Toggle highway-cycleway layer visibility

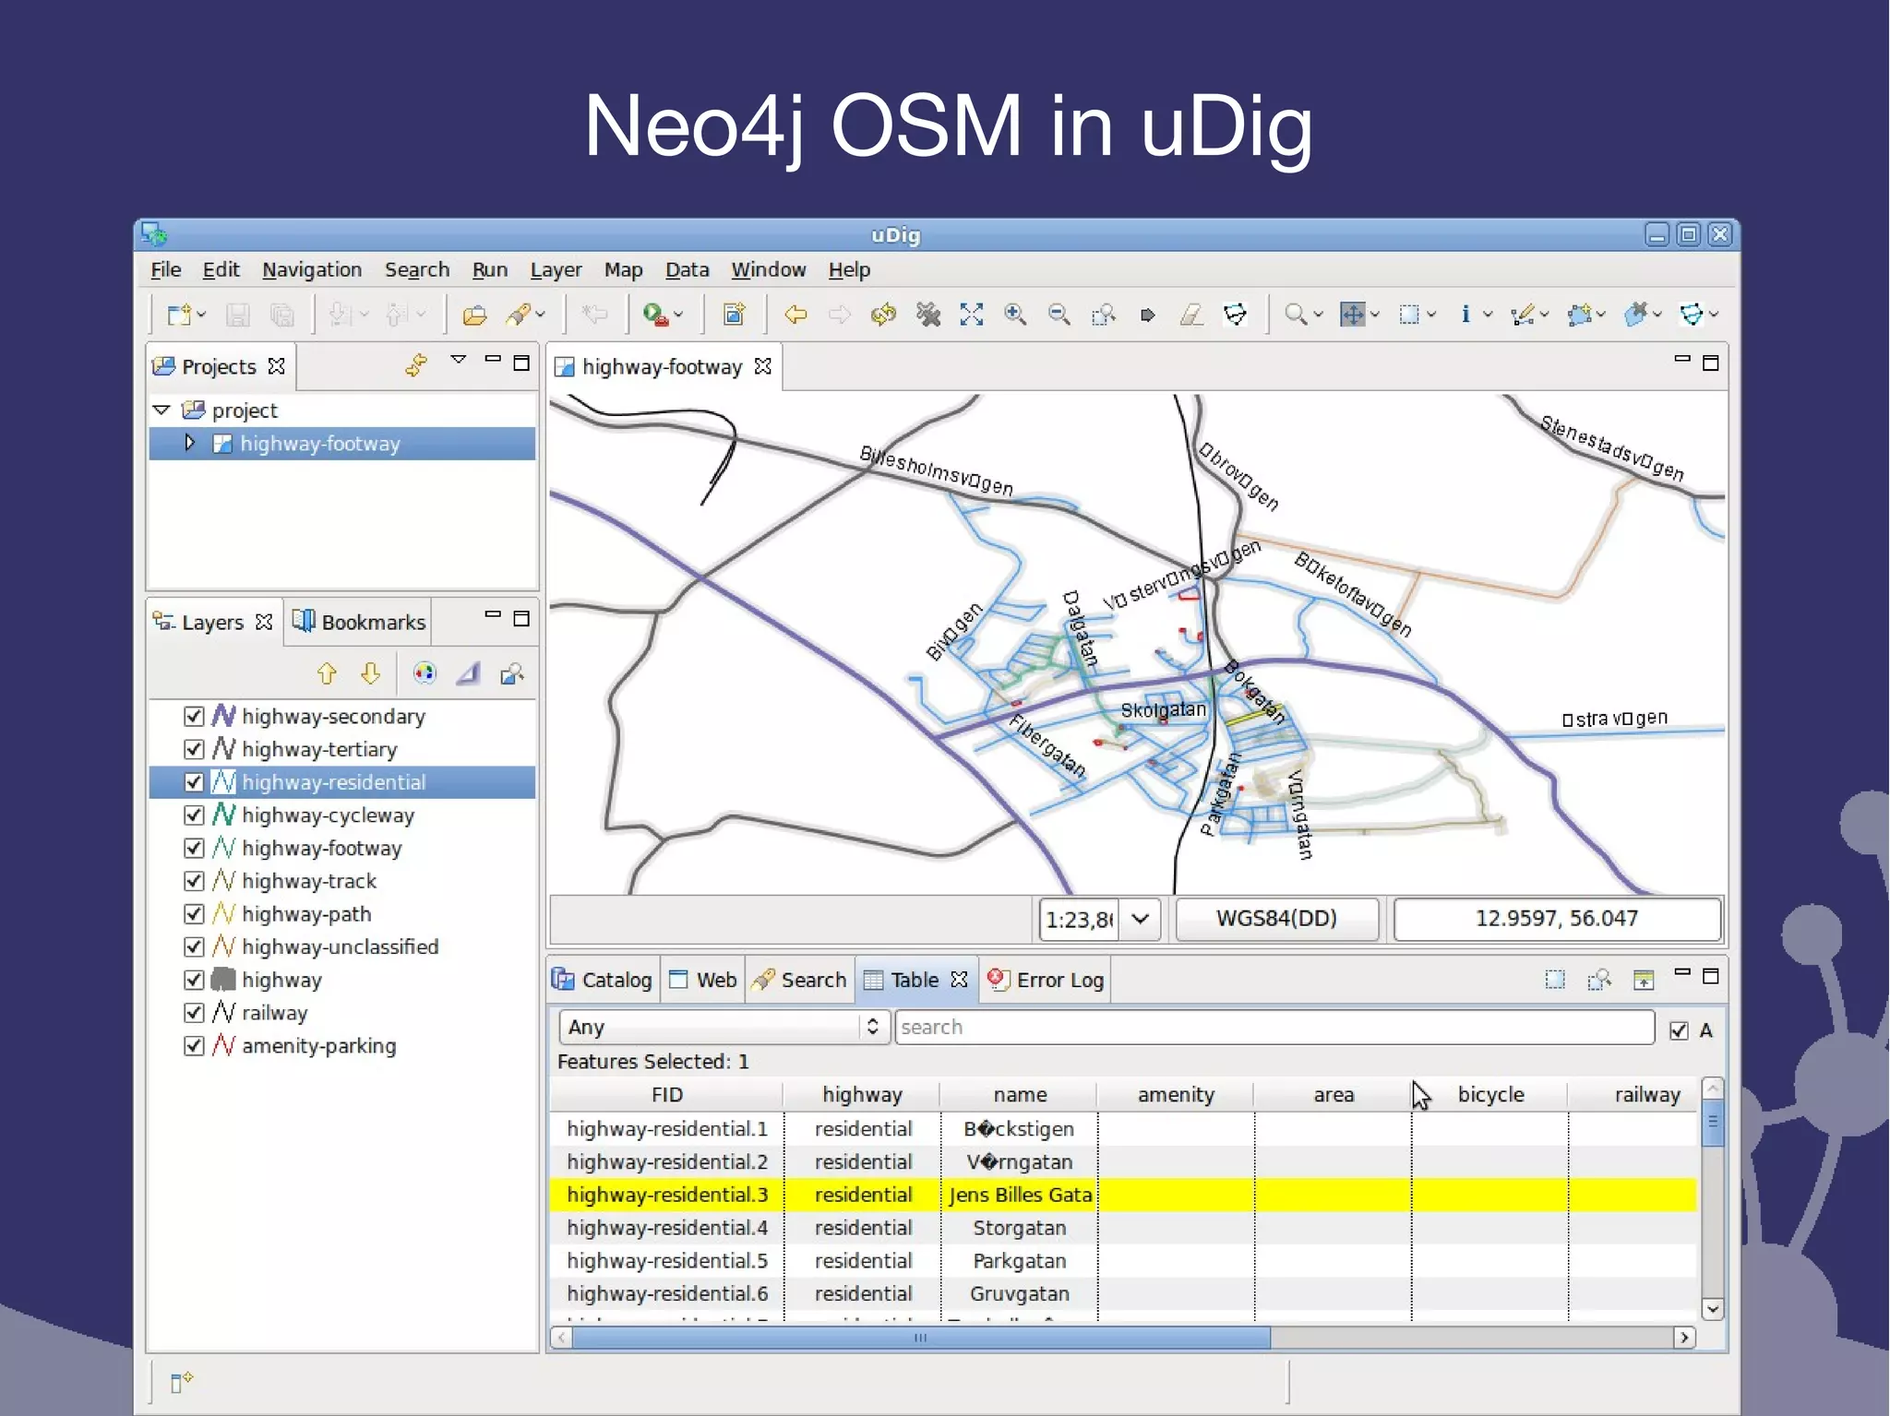click(x=194, y=815)
